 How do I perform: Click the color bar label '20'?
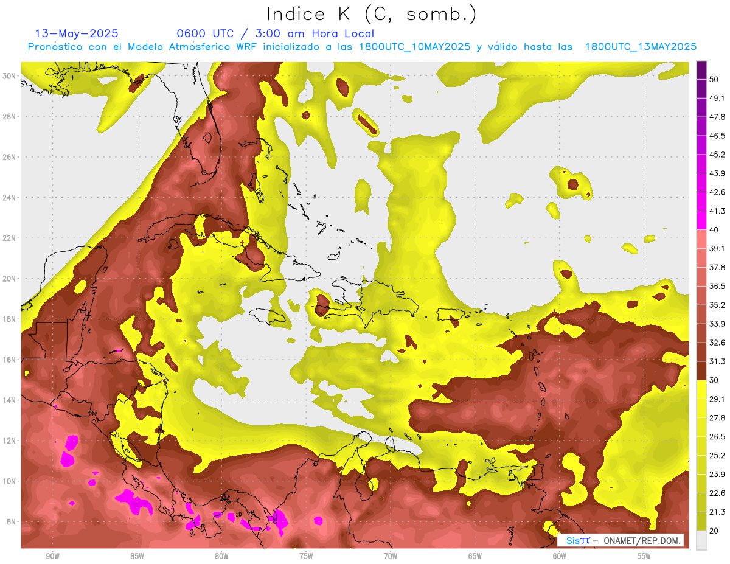(x=715, y=531)
